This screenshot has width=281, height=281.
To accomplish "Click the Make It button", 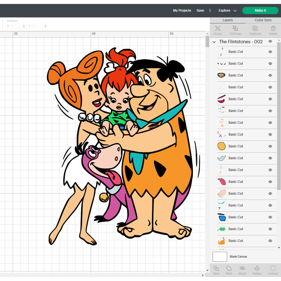I will click(x=260, y=10).
